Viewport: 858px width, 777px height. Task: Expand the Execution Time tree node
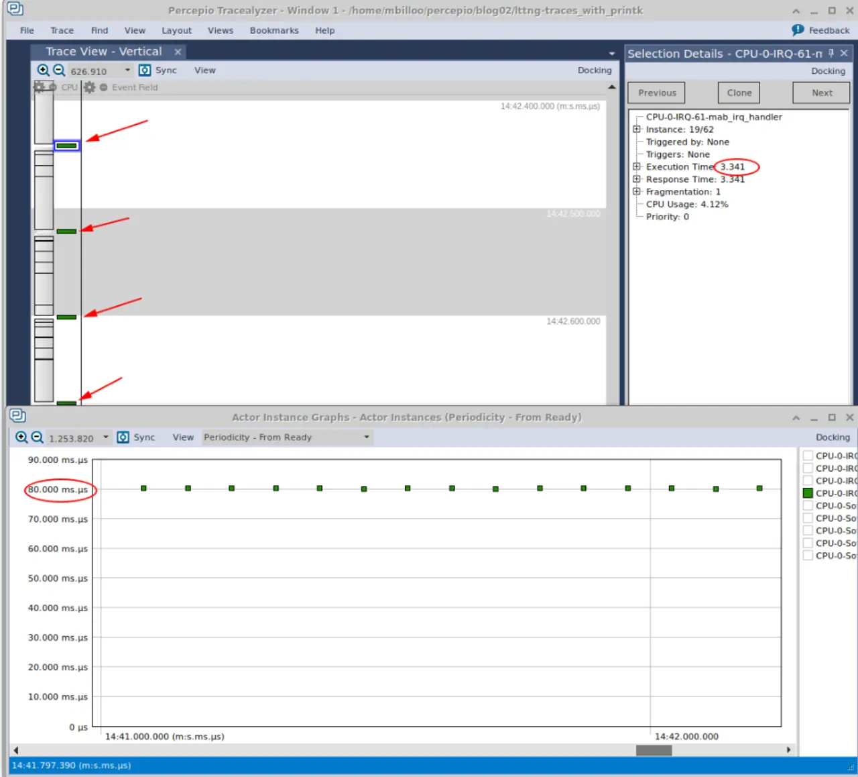[636, 166]
